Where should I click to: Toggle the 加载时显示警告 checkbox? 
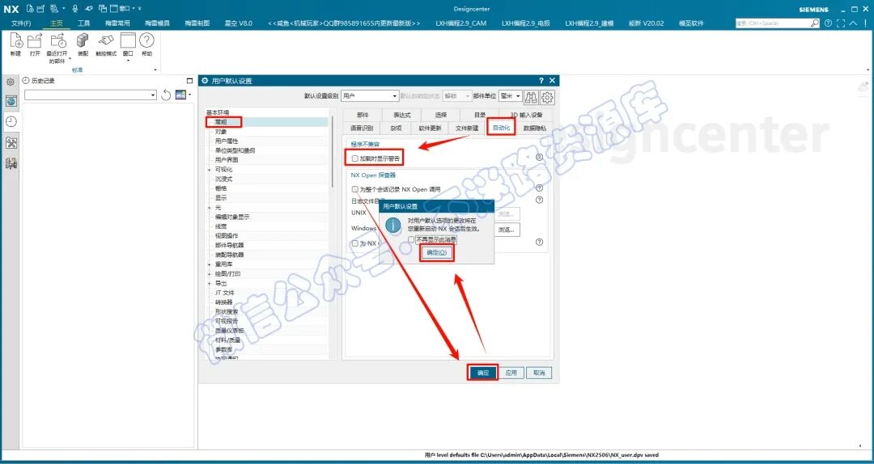(x=355, y=158)
